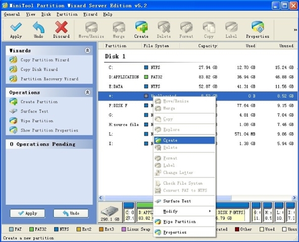Screen dimensions: 299x242
Task: Click the Ext2 legend color swatch
Action: pos(79,229)
